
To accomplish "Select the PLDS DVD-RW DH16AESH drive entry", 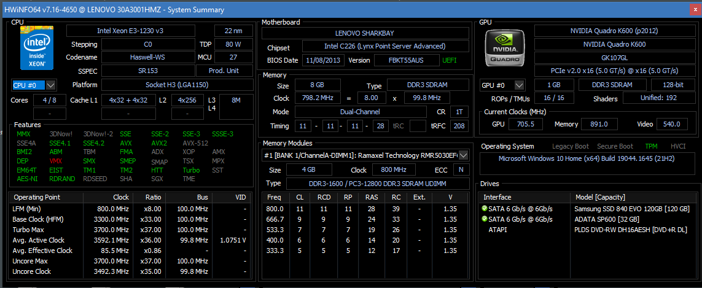I will [587, 229].
